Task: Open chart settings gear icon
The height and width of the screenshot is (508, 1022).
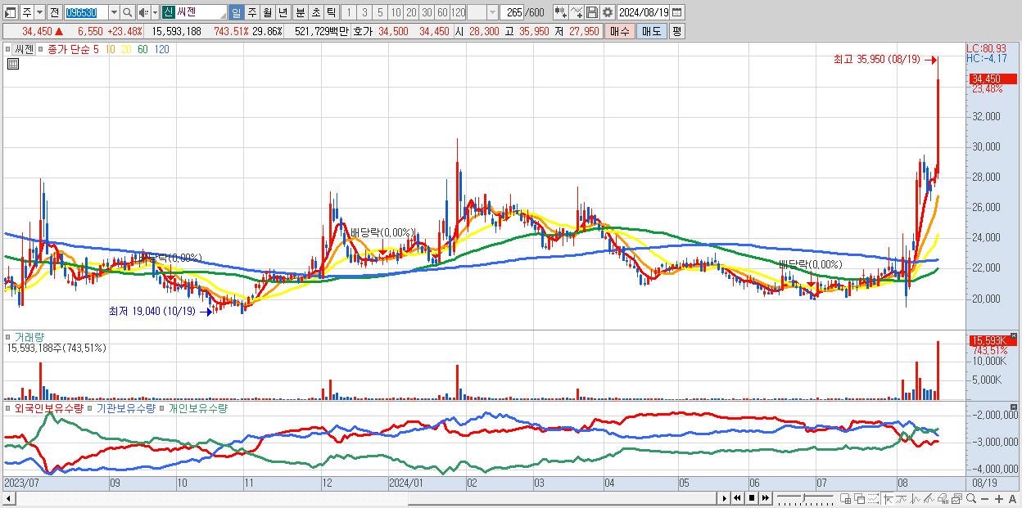Action: [x=607, y=12]
